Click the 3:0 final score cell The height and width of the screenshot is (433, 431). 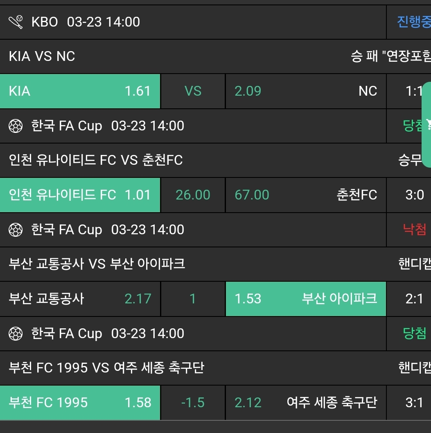point(415,195)
